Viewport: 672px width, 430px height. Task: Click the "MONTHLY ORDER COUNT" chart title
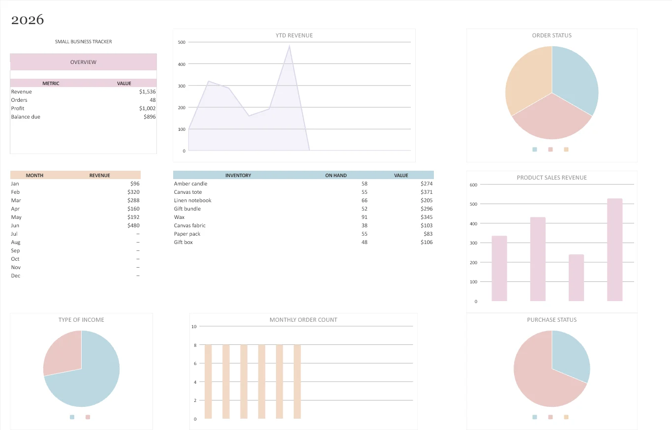[304, 320]
